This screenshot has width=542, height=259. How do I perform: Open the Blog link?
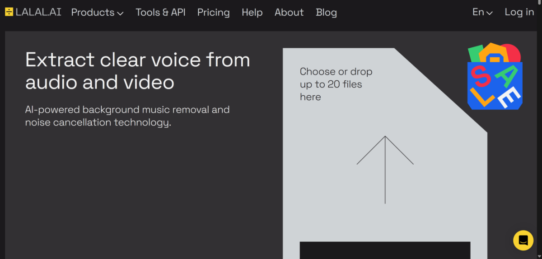pyautogui.click(x=326, y=12)
